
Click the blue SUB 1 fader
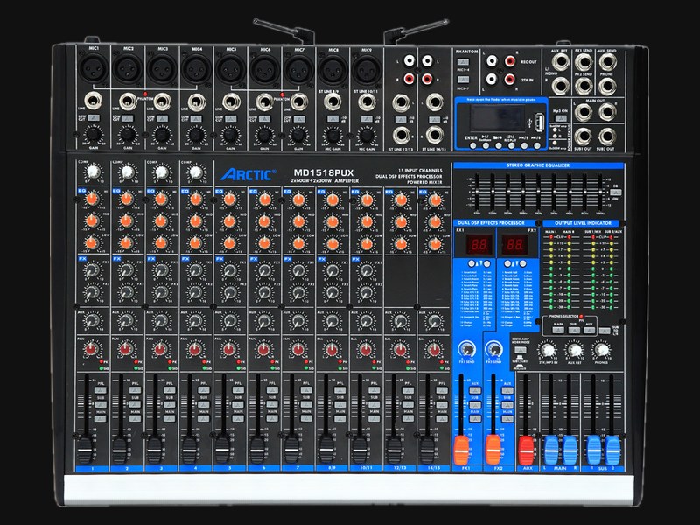point(594,450)
